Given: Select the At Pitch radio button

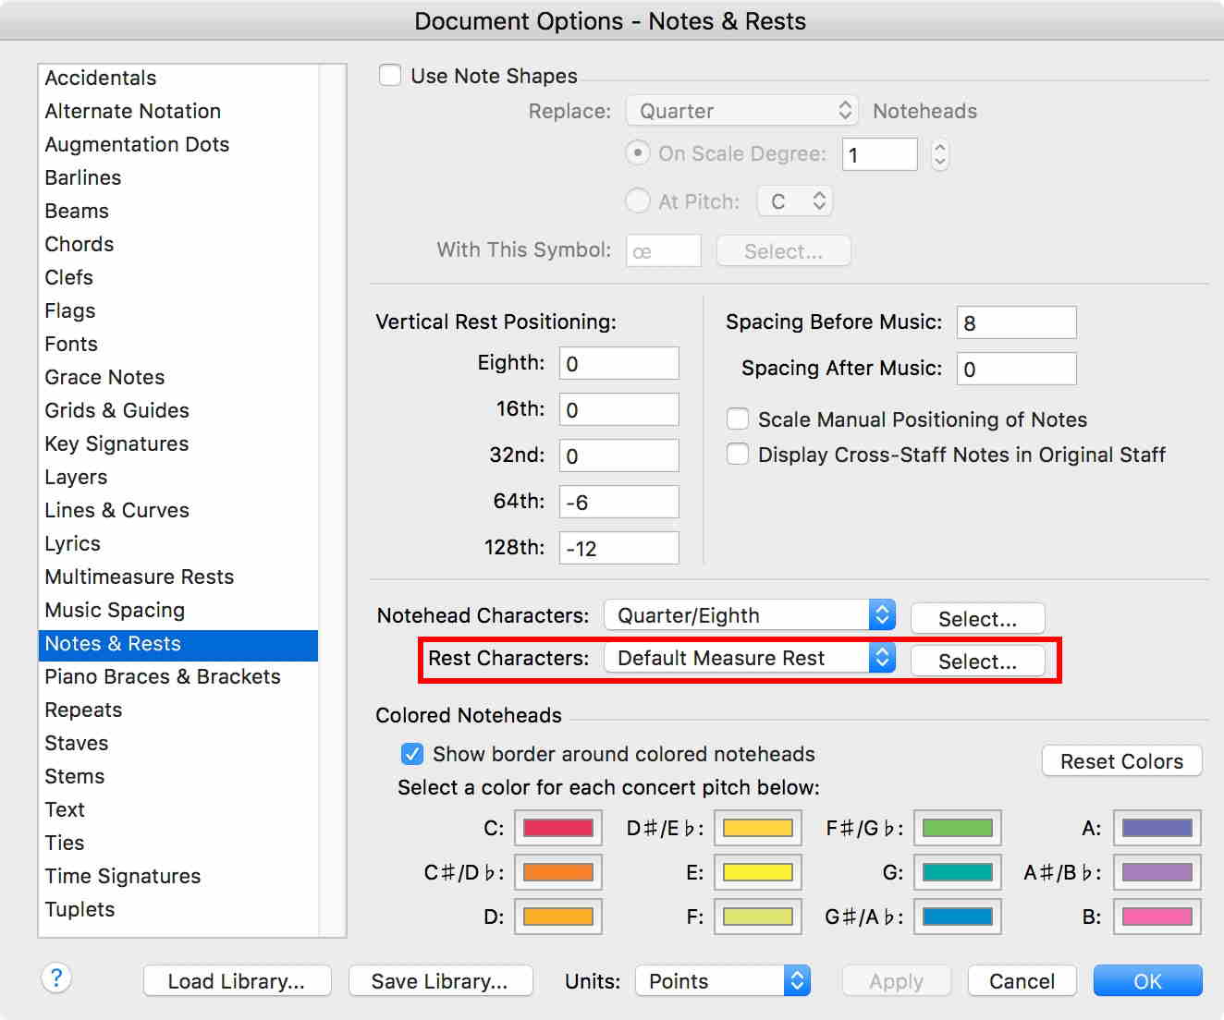Looking at the screenshot, I should (x=638, y=200).
